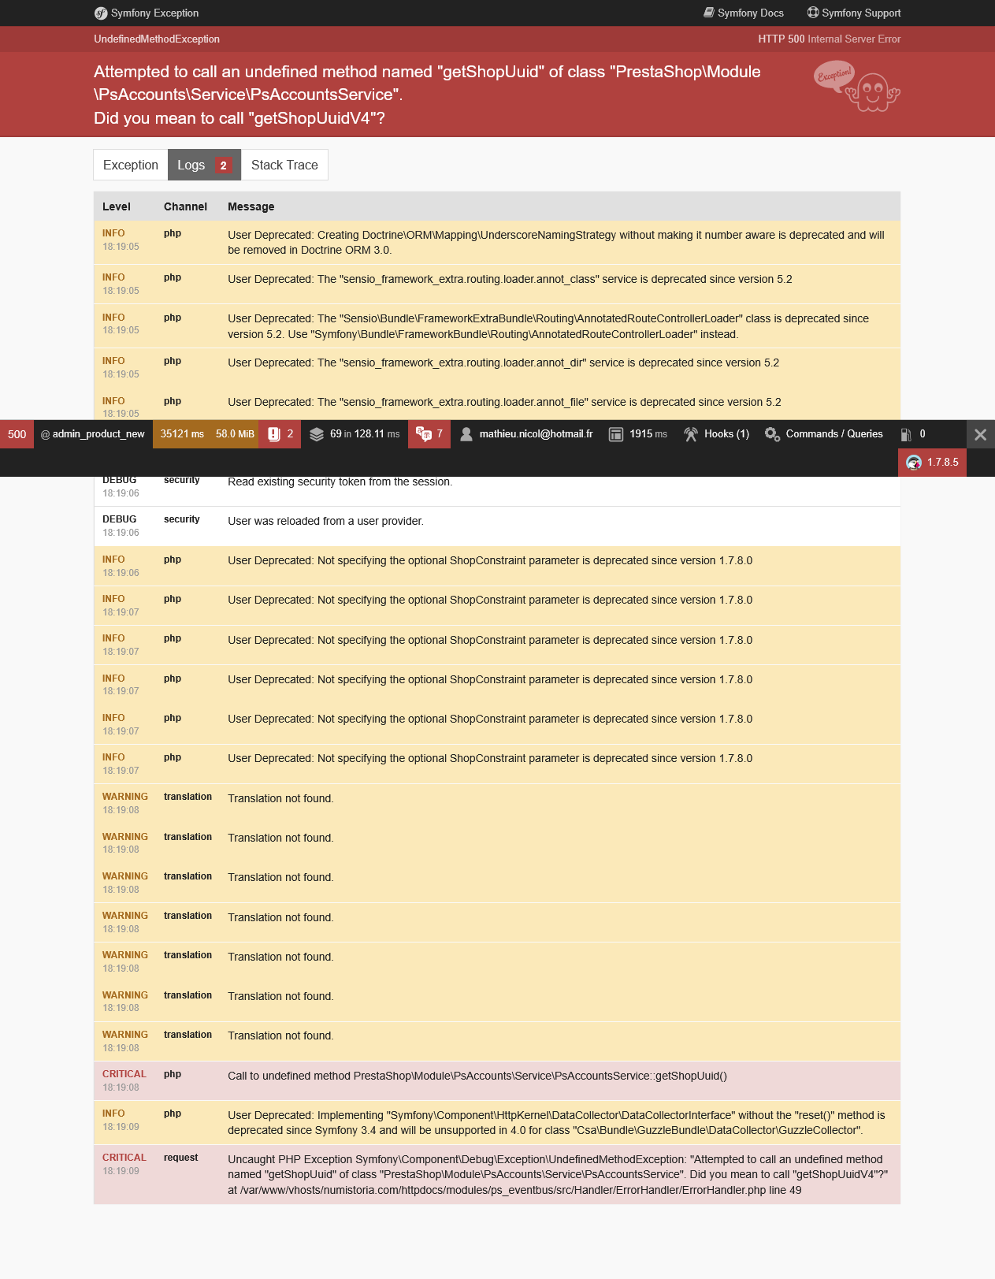Click the Symfony Support lifebuoy icon
The width and height of the screenshot is (995, 1279).
[813, 13]
